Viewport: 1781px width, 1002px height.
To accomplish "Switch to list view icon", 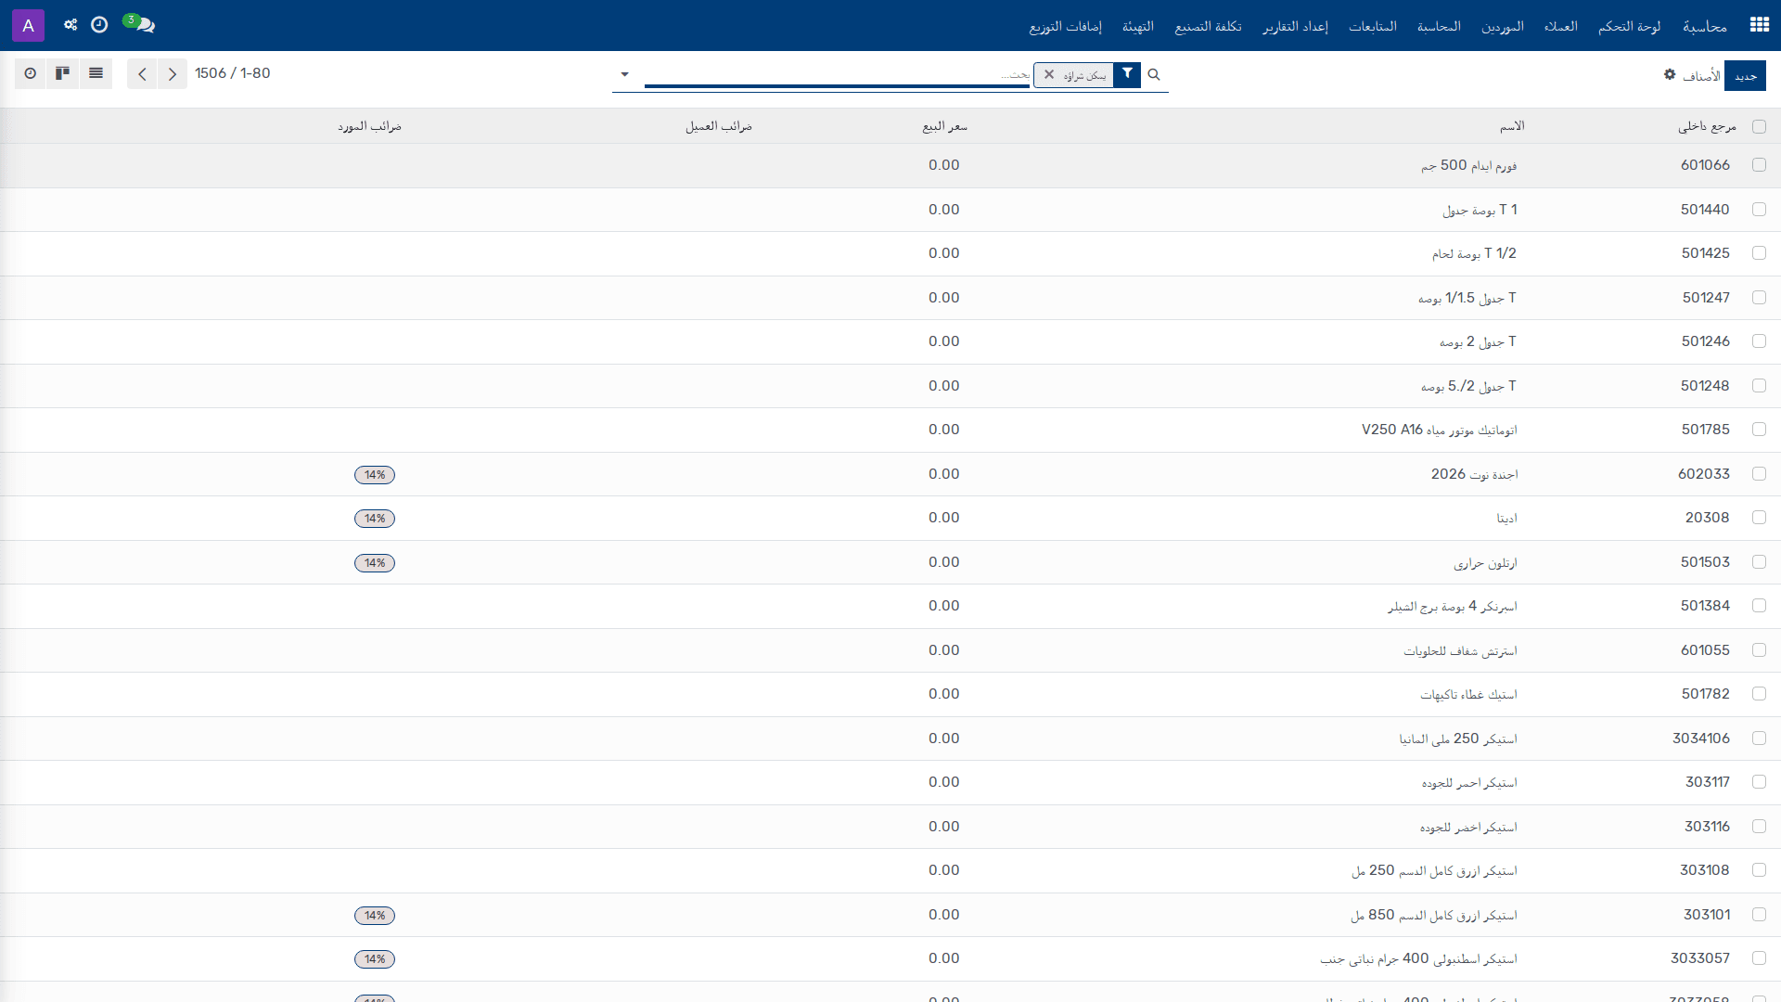I will 96,73.
